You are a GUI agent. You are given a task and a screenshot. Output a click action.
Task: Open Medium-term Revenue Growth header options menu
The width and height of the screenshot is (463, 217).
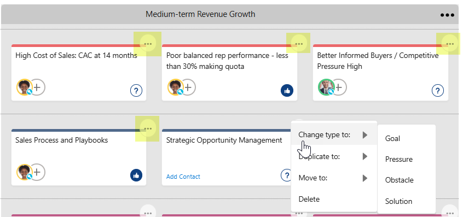click(447, 15)
